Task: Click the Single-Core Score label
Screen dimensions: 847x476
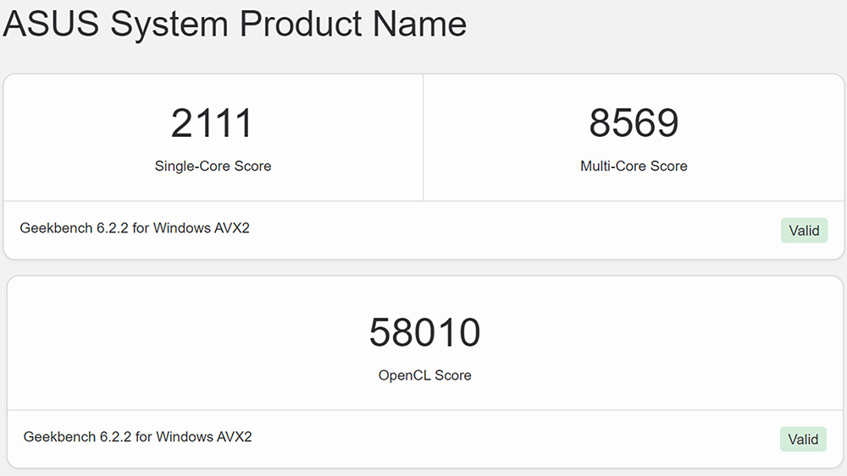Action: coord(213,166)
